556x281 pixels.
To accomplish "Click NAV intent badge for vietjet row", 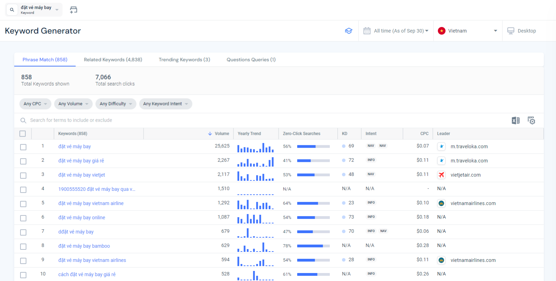I will click(371, 174).
